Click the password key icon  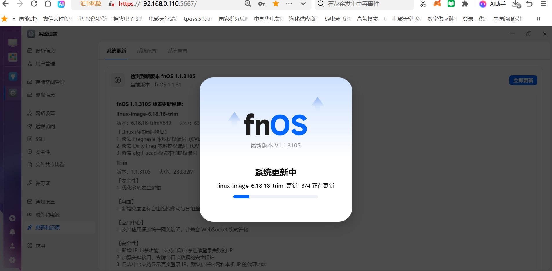coord(262,4)
